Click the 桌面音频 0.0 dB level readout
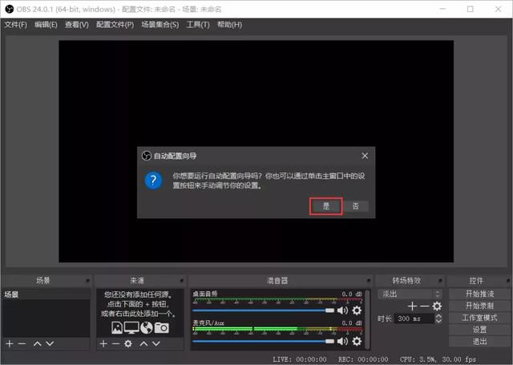Image resolution: width=513 pixels, height=365 pixels. [x=352, y=294]
